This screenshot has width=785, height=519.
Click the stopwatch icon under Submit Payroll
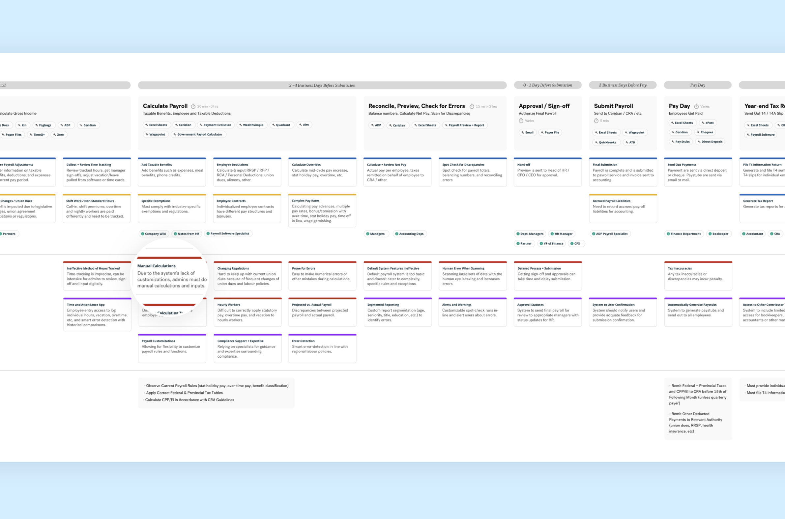pyautogui.click(x=596, y=121)
